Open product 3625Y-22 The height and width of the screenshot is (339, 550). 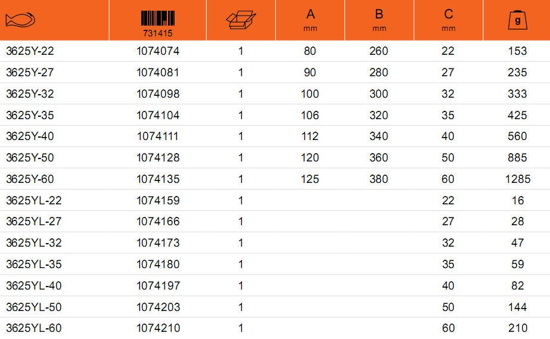click(30, 51)
